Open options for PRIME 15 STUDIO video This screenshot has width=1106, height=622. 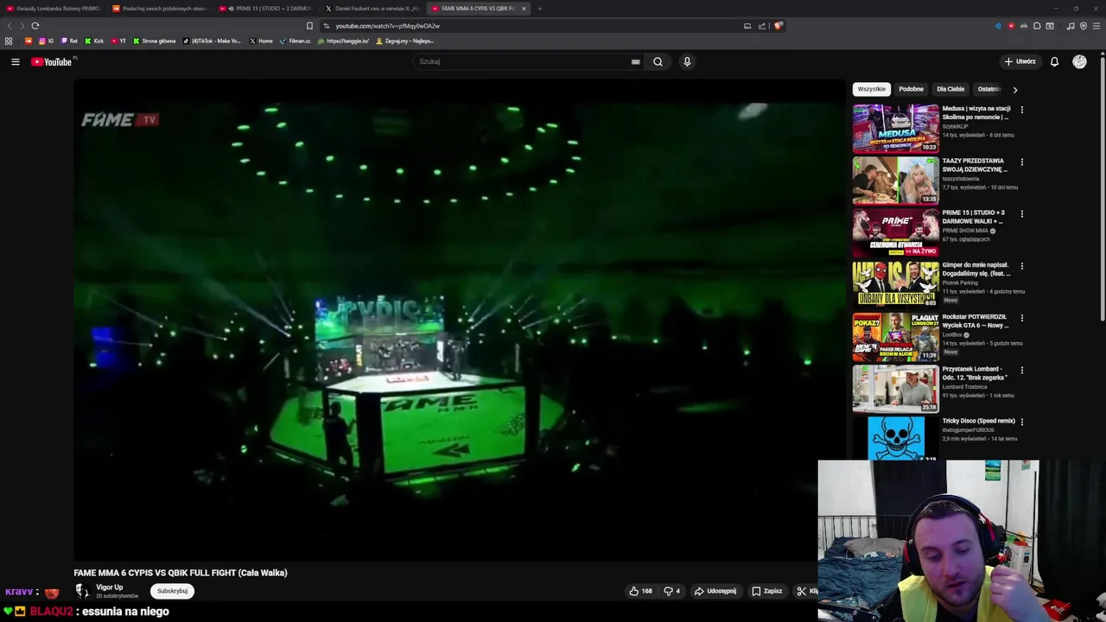(x=1021, y=213)
